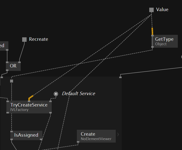Screen dimensions: 182x150
Task: Select the TryCreateService IVLFactory node
Action: (29, 107)
